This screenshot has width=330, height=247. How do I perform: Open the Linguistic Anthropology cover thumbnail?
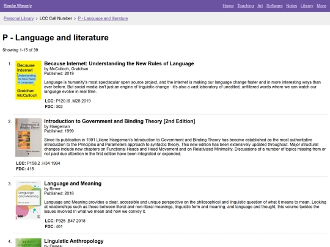pos(28,243)
